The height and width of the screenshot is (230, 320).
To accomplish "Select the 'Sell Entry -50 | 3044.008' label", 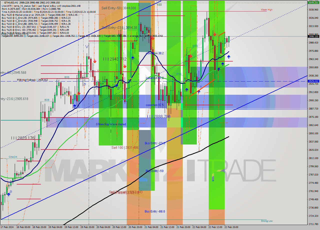I will 119,8.
